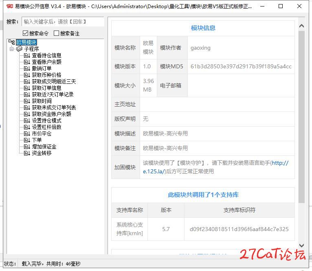
Task: Click the module version value 1.0
Action: tap(147, 67)
